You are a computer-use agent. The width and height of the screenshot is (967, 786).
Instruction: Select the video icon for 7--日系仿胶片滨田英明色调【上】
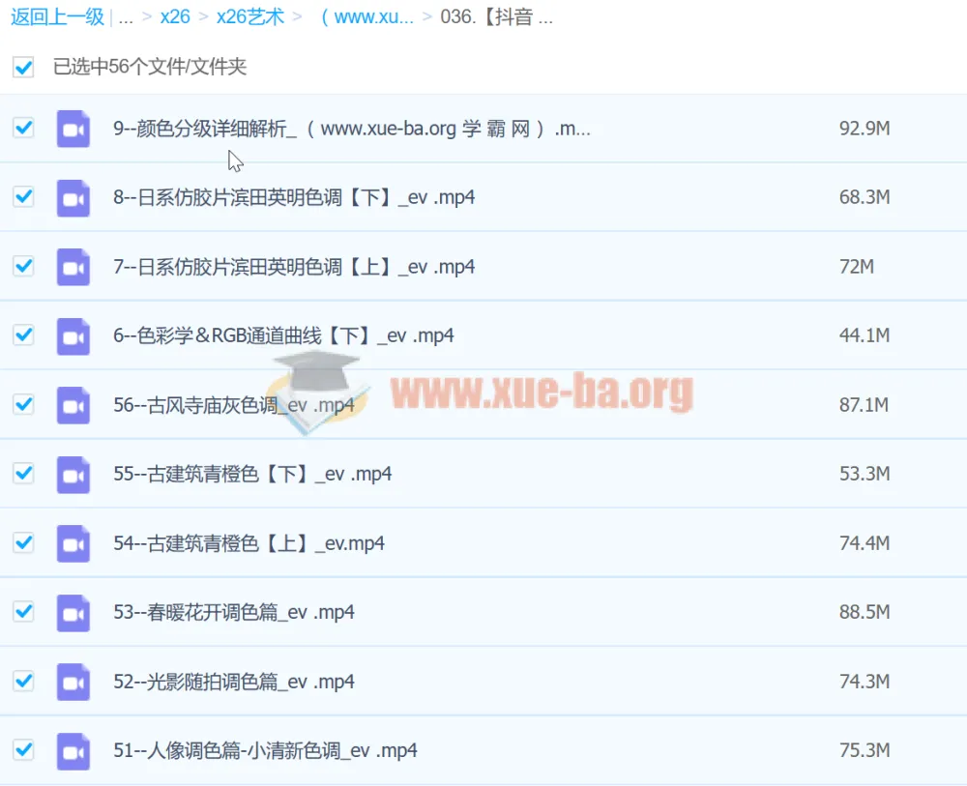(x=73, y=267)
